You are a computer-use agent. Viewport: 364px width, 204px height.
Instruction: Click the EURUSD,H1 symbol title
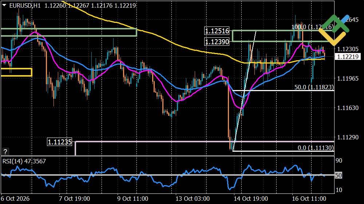point(25,5)
